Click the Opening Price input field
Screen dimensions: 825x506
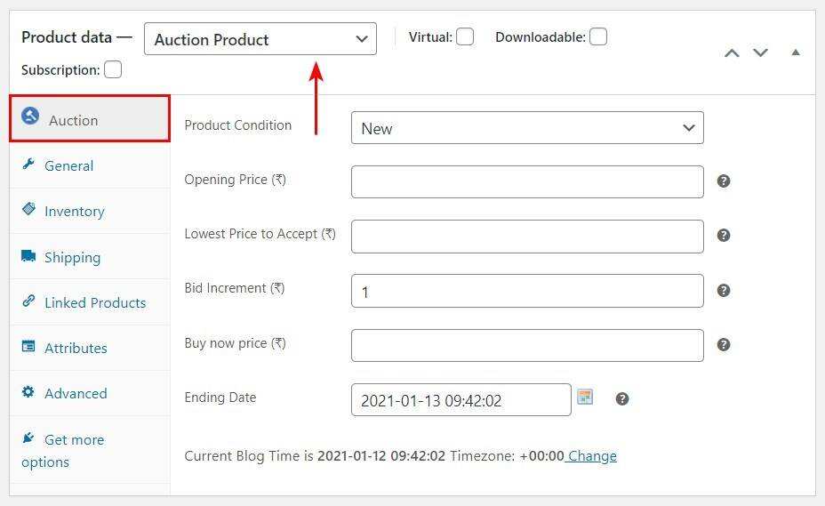[527, 182]
